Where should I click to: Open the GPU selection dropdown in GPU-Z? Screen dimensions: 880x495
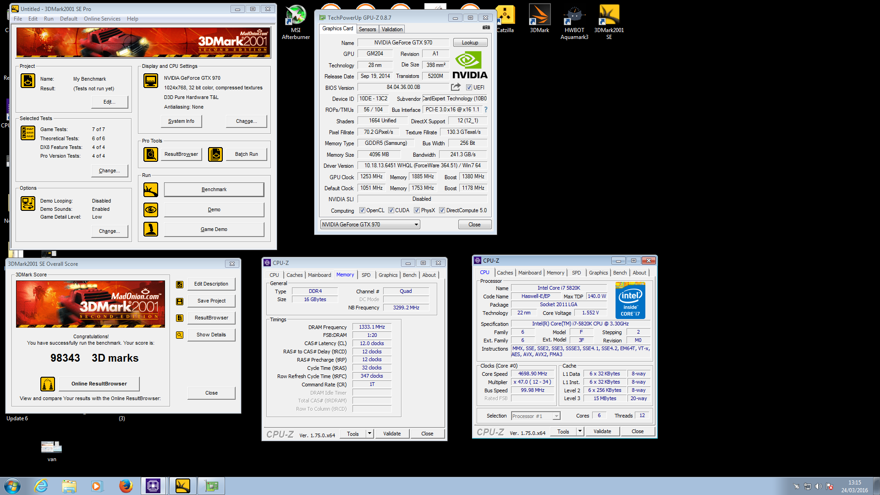pos(370,225)
